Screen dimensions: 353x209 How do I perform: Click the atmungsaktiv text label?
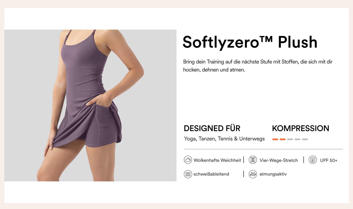[x=273, y=174]
